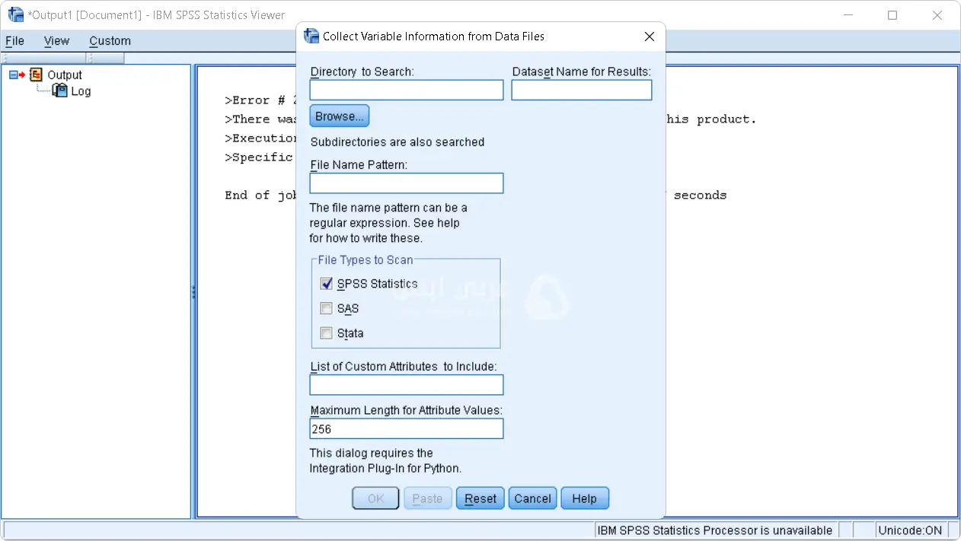Enable scanning of Stata files
Viewport: 961px width, 541px height.
coord(326,333)
